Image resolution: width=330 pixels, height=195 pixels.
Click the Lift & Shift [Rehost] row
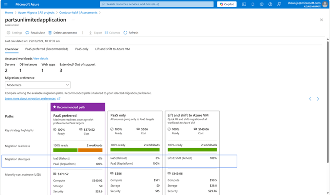[192, 158]
